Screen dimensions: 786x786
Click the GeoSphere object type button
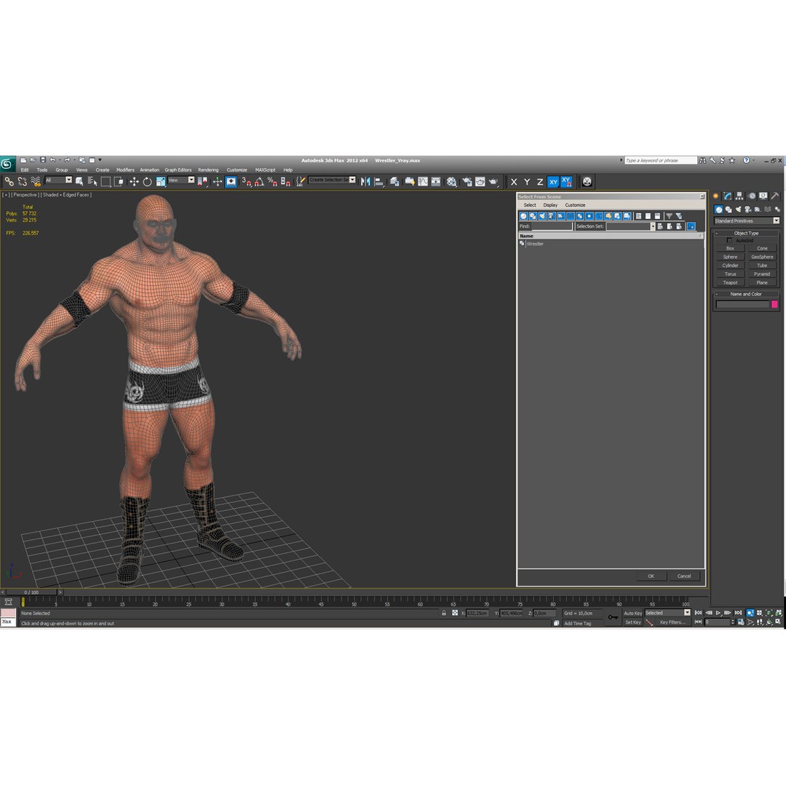(762, 257)
